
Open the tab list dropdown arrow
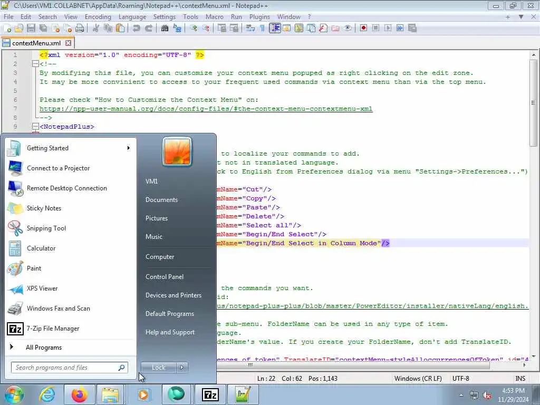(x=521, y=16)
